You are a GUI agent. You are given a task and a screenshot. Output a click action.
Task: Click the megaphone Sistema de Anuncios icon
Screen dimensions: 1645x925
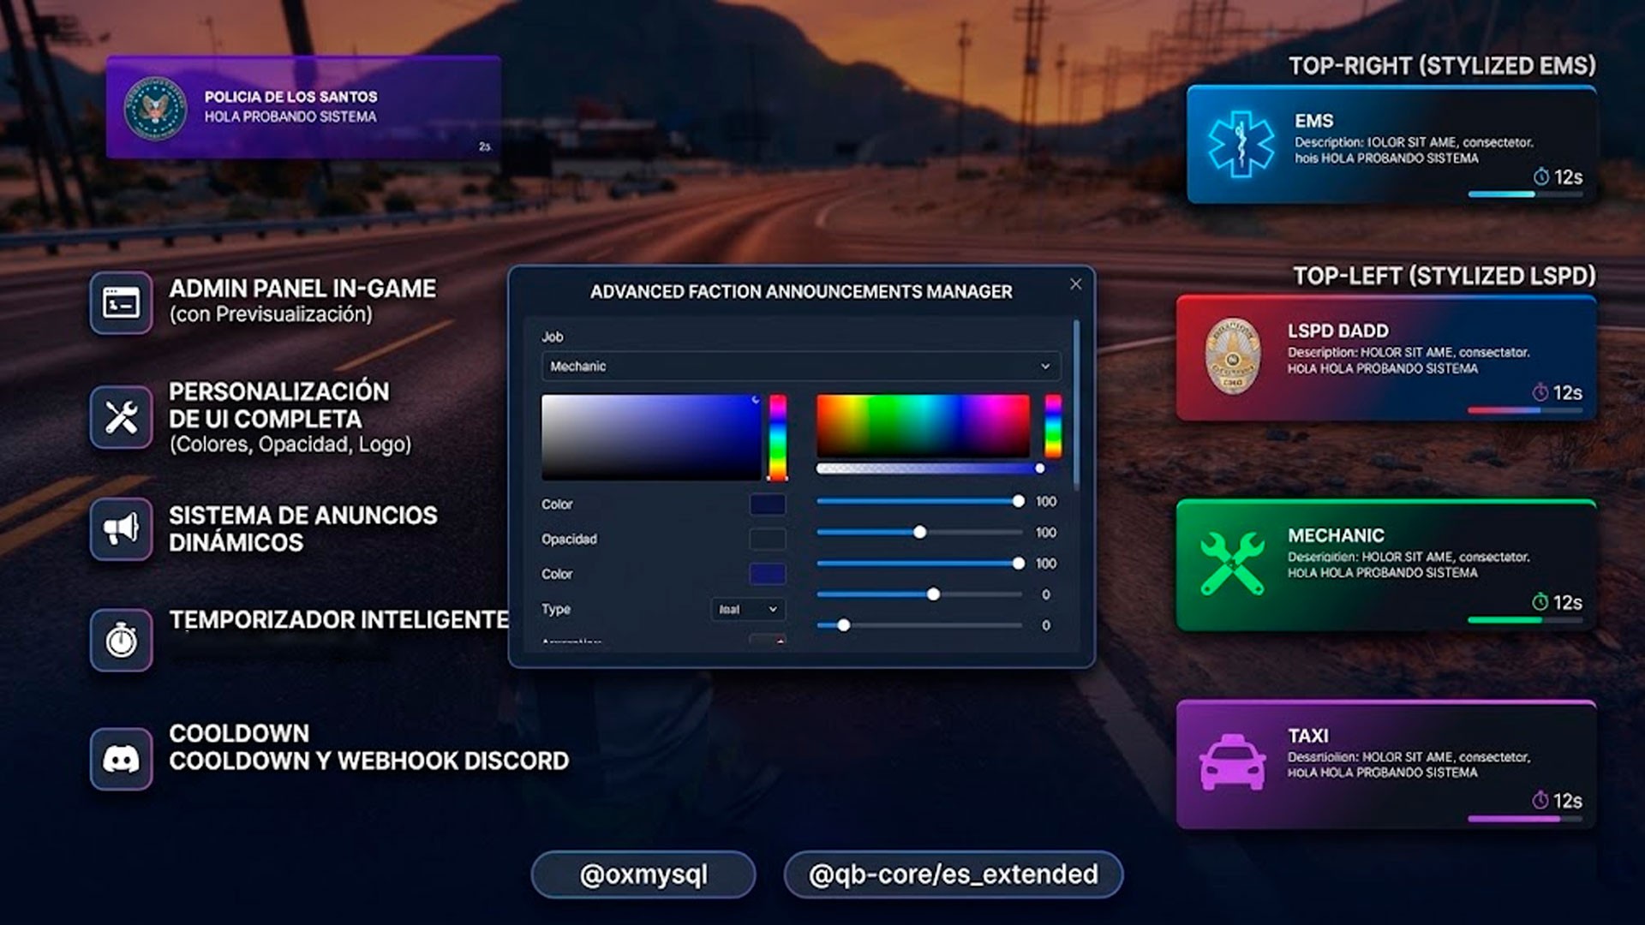(x=121, y=528)
